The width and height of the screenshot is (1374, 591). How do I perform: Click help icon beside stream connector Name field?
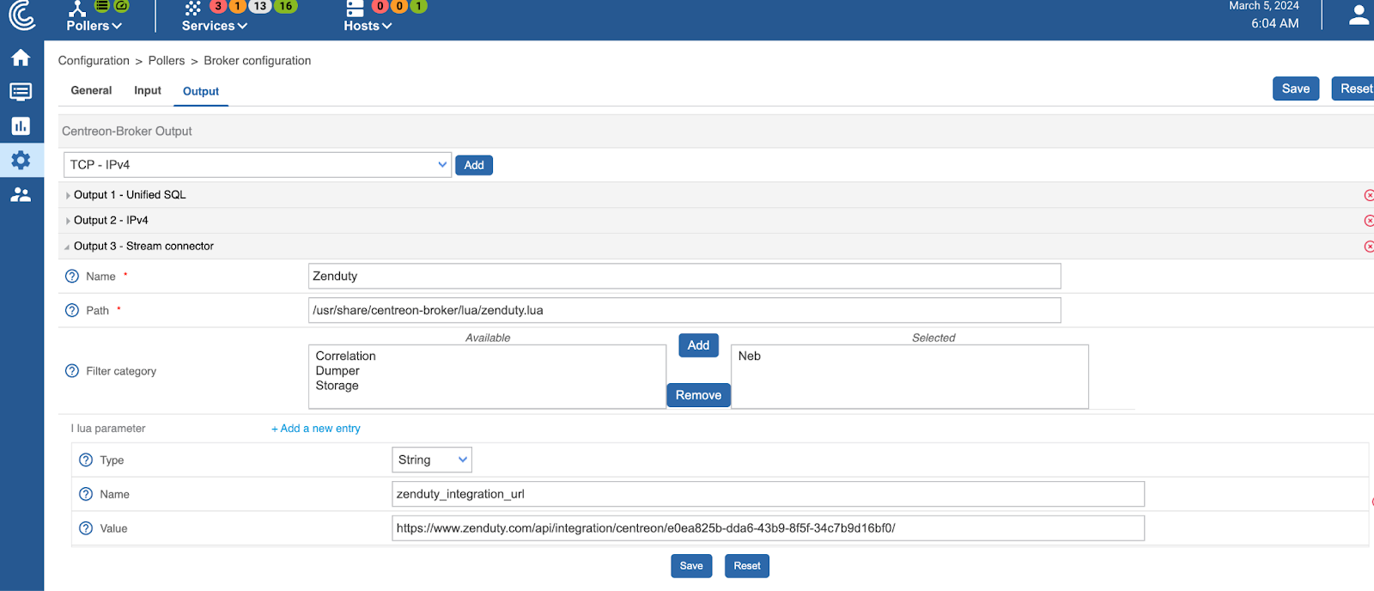pos(72,276)
